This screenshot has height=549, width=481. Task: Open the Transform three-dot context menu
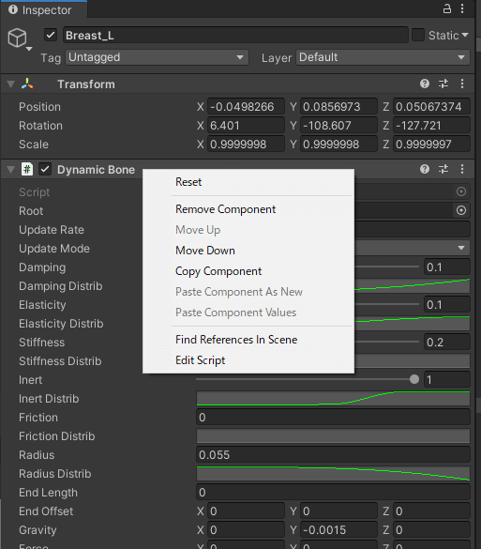pos(462,84)
